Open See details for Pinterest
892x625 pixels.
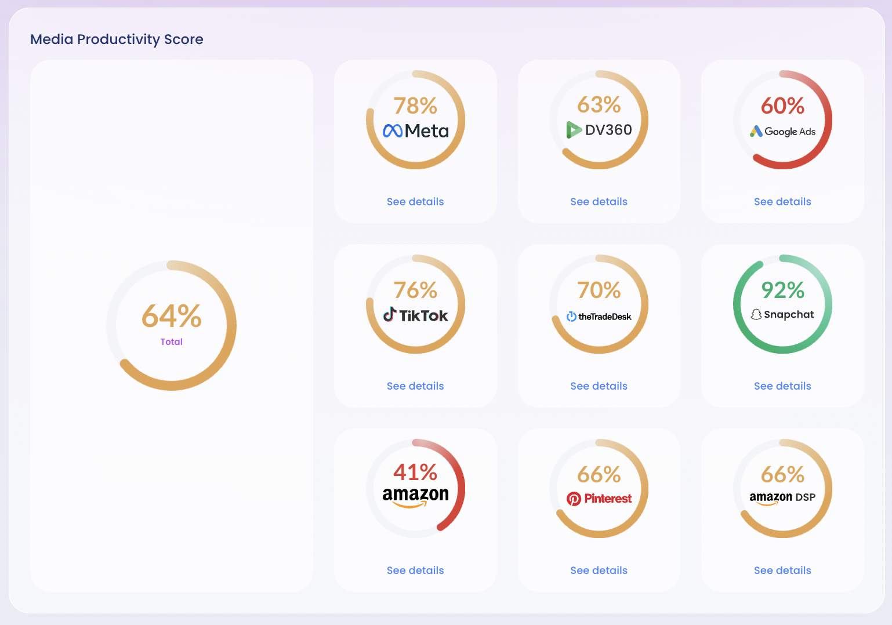[599, 570]
